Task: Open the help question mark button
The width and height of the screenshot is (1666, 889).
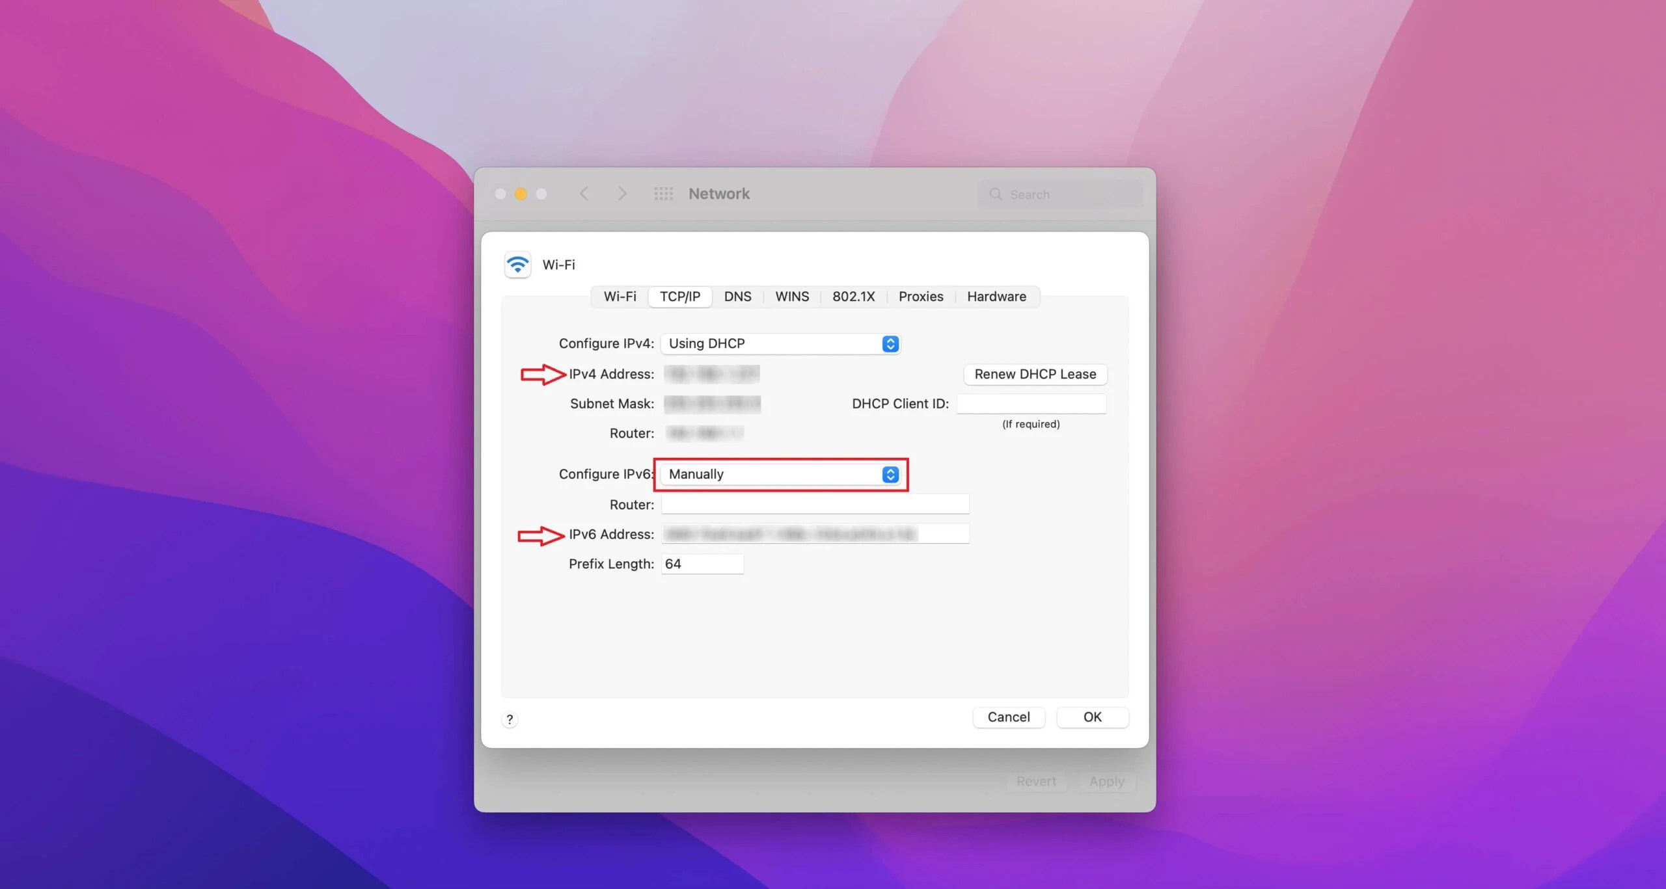Action: 510,719
